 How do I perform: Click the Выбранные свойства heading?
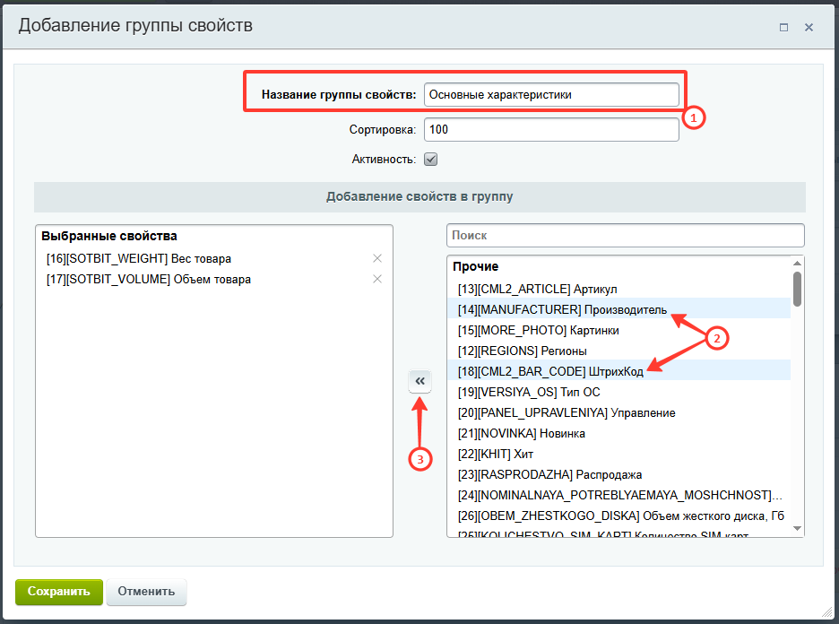coord(109,236)
